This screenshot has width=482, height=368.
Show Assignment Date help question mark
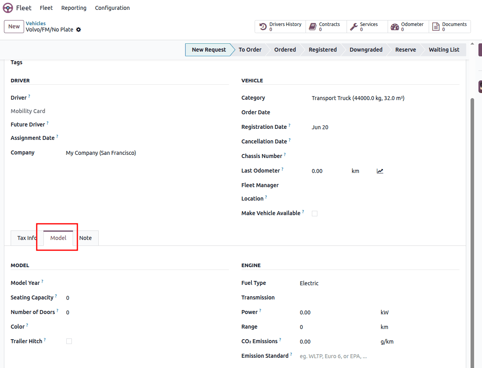57,136
